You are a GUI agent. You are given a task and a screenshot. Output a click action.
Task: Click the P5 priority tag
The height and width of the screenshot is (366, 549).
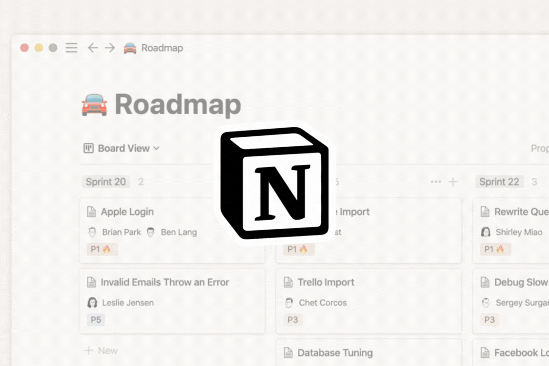point(96,320)
